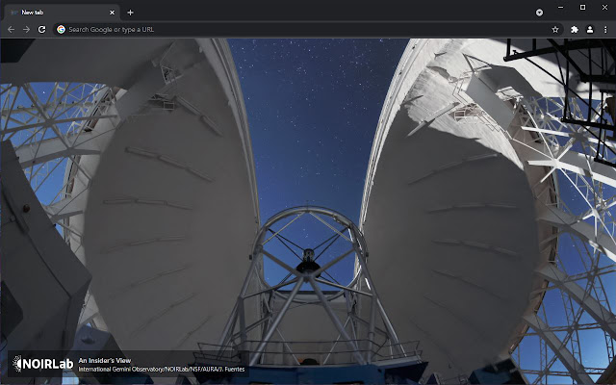Open a new tab with plus button
The image size is (616, 385).
coord(131,13)
